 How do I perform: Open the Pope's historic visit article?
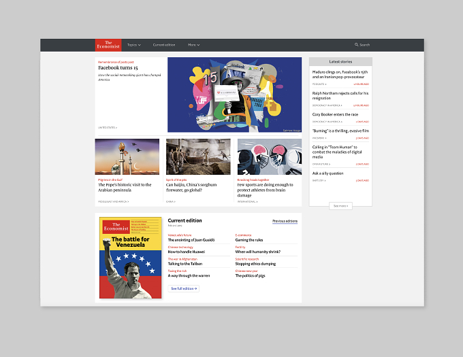click(x=125, y=187)
